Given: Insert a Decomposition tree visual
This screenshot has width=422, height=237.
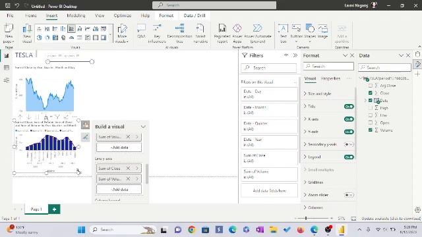Looking at the screenshot, I should point(179,34).
